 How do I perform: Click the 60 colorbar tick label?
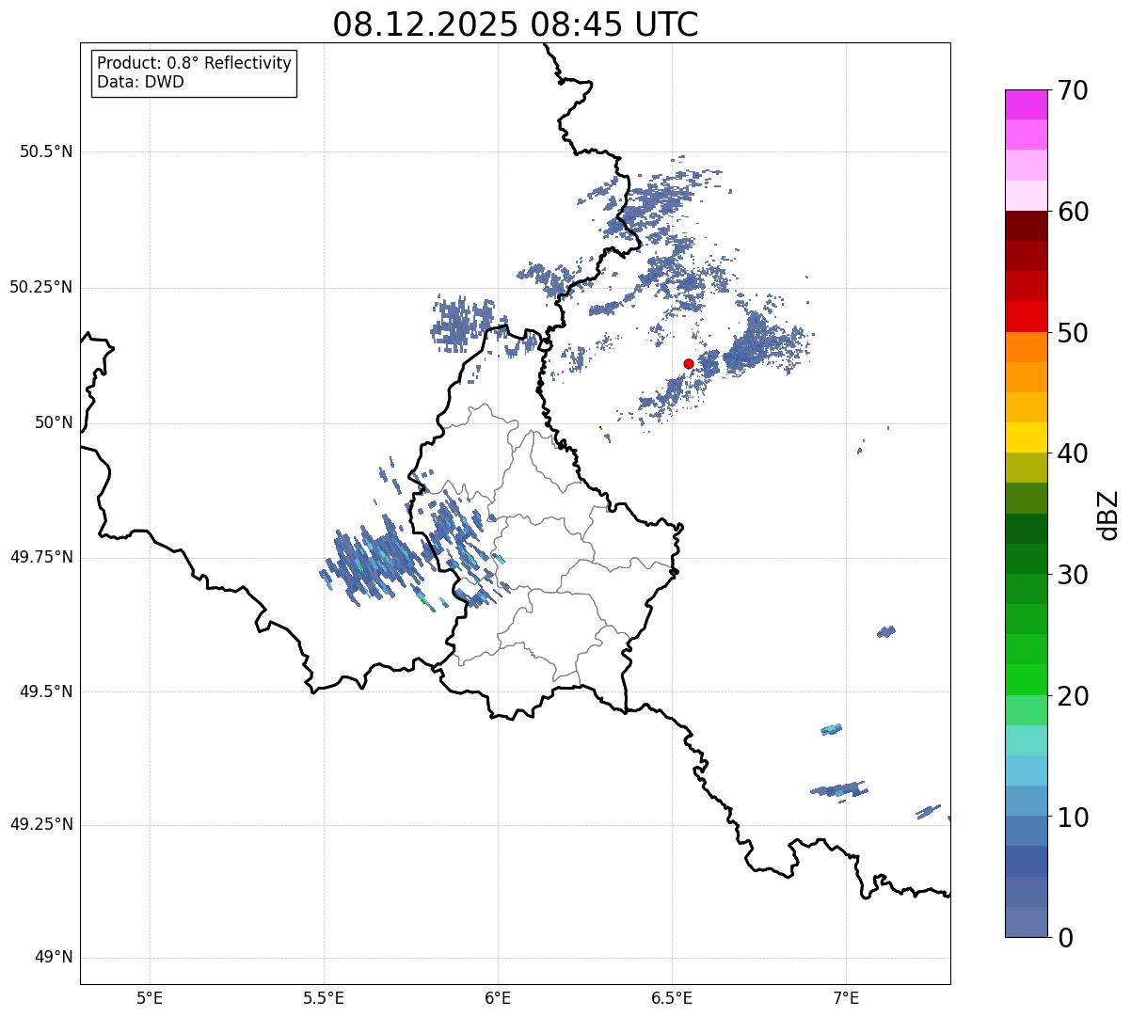tap(1073, 212)
